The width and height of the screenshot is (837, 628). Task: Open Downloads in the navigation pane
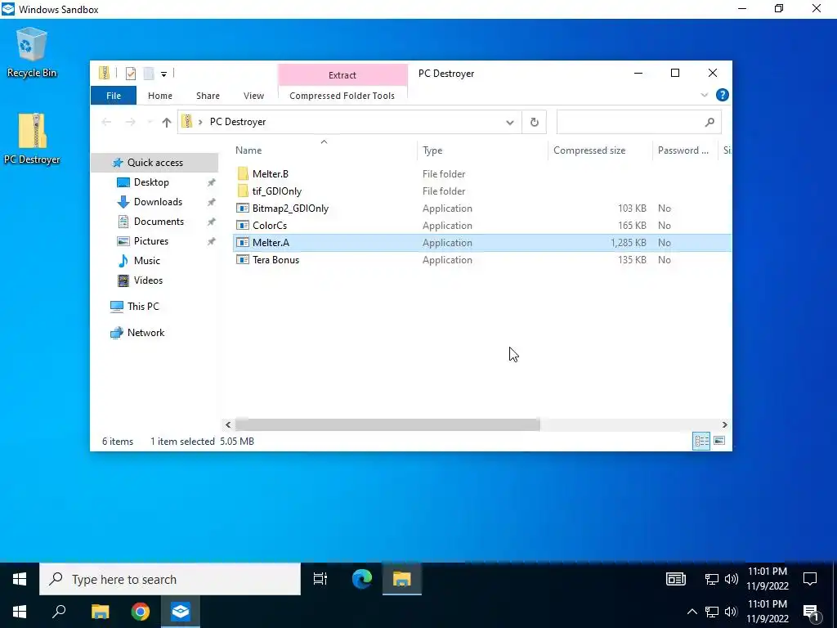[158, 202]
